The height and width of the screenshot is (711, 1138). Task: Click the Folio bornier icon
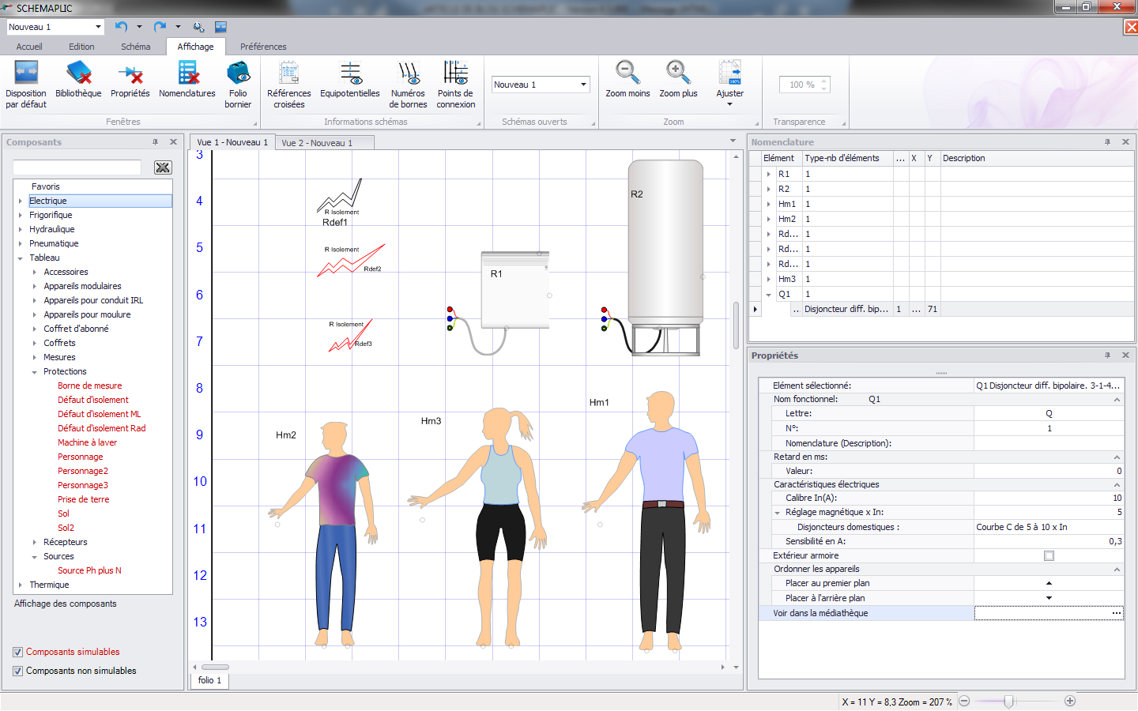(238, 73)
